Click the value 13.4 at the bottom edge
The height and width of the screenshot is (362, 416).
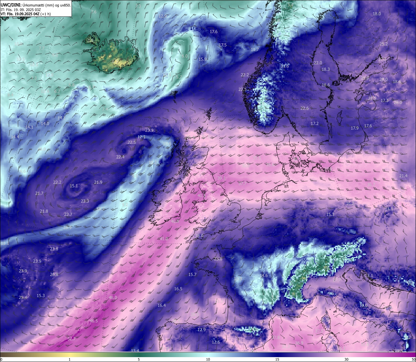point(135,350)
